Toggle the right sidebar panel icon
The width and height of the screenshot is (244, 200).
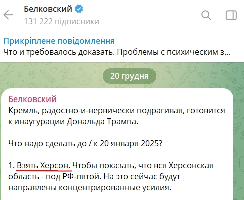[231, 15]
